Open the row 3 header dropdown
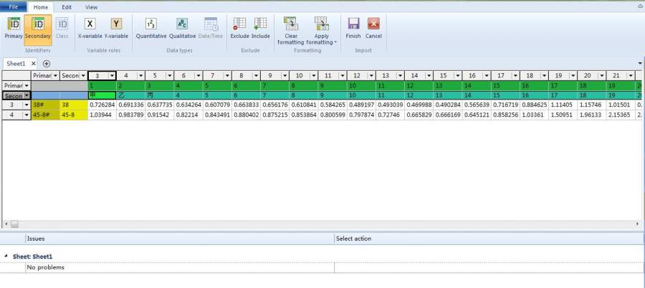The width and height of the screenshot is (645, 288). coord(27,105)
